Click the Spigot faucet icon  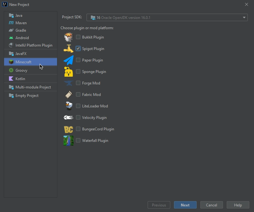pos(68,49)
